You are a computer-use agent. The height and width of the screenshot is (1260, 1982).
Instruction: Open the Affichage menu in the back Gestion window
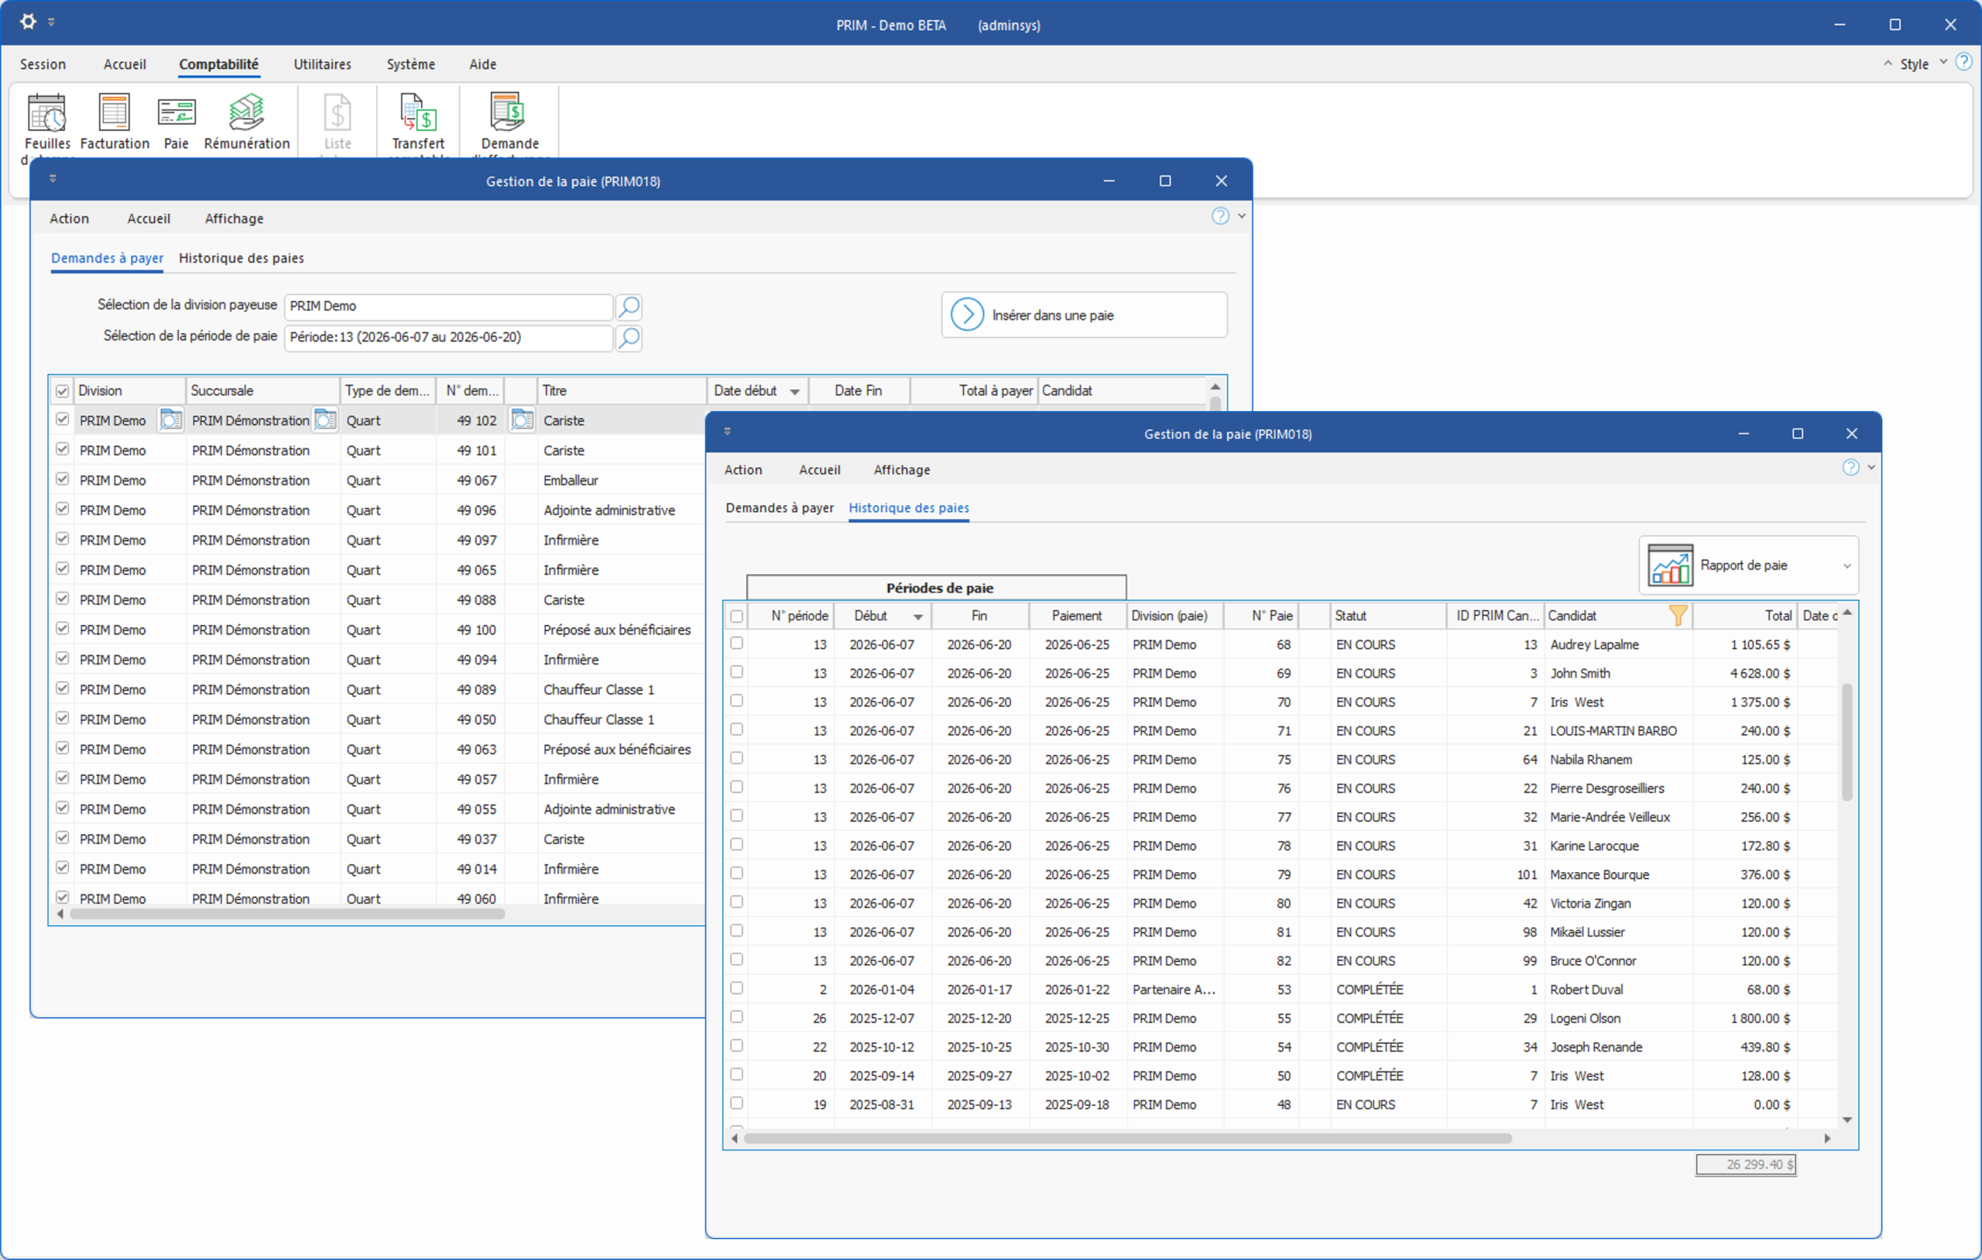[234, 218]
